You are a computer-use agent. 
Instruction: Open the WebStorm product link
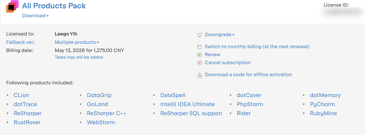101,122
